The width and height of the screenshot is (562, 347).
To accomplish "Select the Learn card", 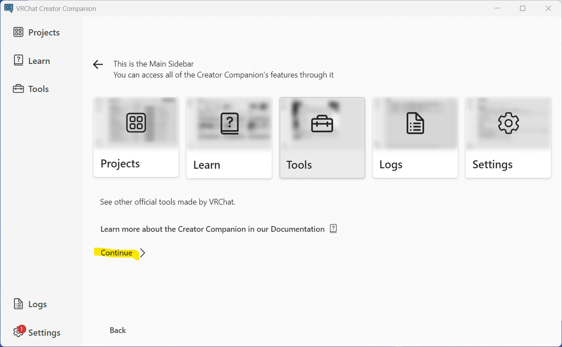I will tap(229, 137).
